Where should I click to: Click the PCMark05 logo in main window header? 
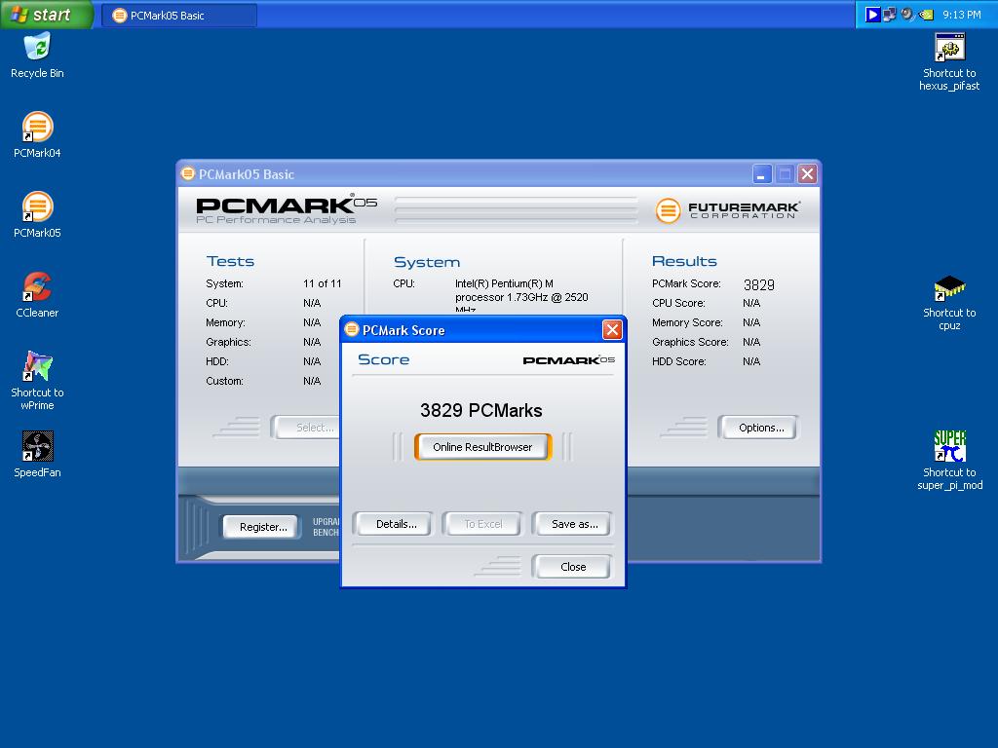click(x=287, y=208)
